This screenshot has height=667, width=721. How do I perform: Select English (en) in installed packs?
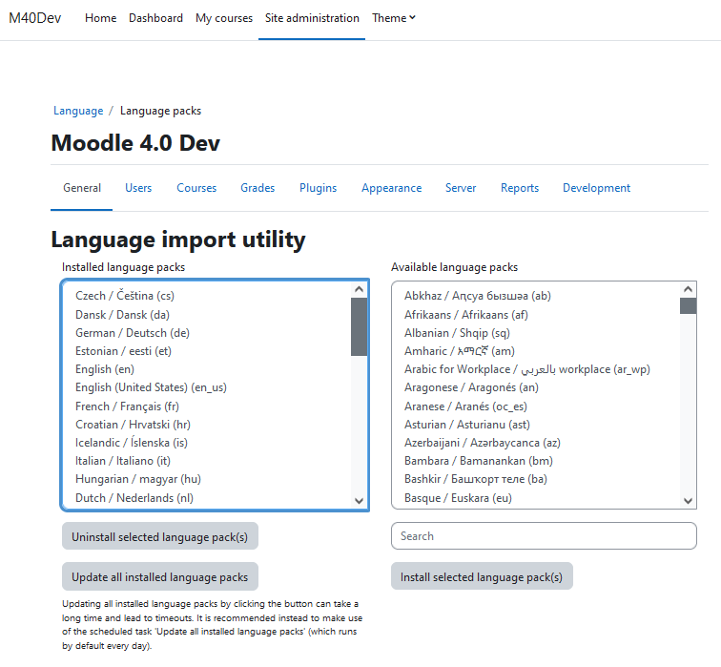click(x=207, y=369)
